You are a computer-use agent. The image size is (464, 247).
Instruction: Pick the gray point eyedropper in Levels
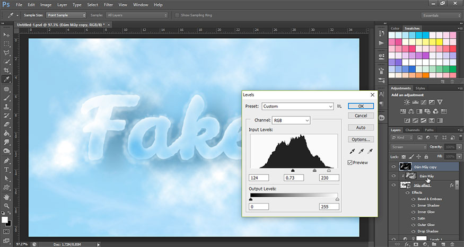tap(361, 152)
